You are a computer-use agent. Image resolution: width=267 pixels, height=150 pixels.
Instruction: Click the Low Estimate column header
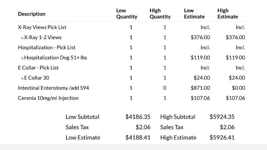(x=194, y=14)
